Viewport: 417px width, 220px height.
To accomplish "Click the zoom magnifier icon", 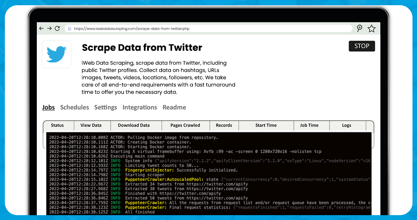I will (x=359, y=28).
